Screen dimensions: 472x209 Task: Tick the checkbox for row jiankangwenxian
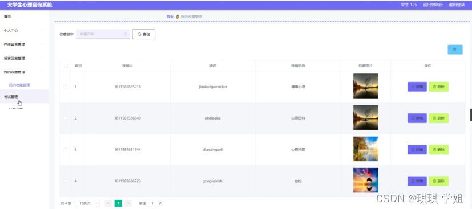66,87
